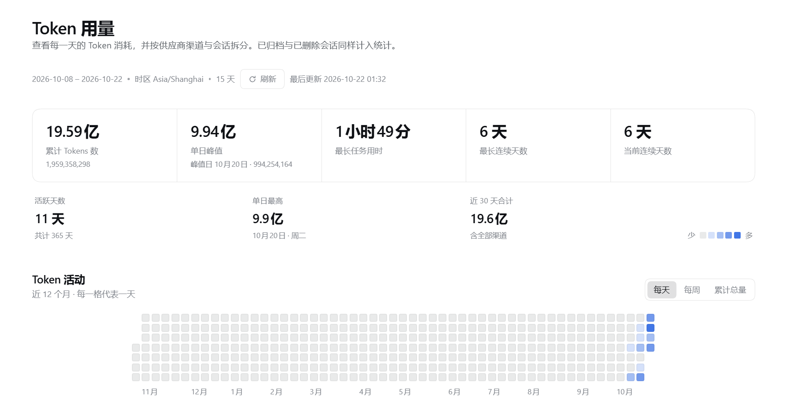
Task: Click the 单日峰值 value 9.94亿
Action: 213,132
